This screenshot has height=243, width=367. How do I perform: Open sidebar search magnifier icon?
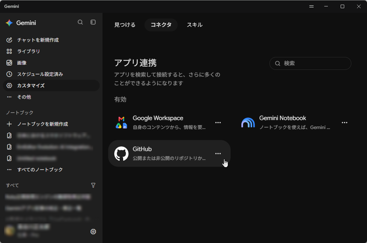(x=80, y=22)
